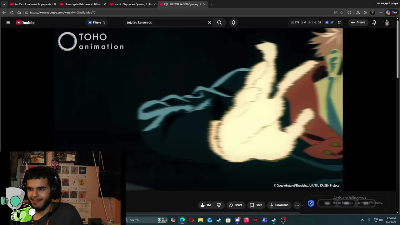The image size is (400, 225).
Task: Open the split screen icon in address bar
Action: pos(336,12)
